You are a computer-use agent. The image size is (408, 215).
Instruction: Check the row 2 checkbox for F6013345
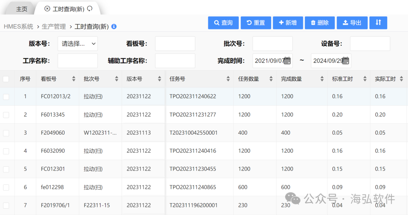point(6,115)
